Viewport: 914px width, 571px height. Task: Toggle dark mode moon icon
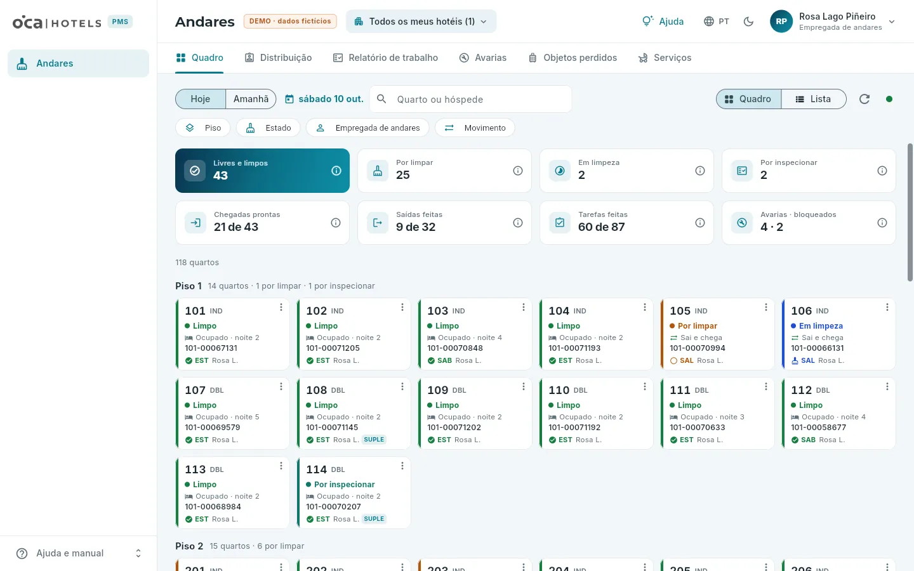(x=748, y=22)
